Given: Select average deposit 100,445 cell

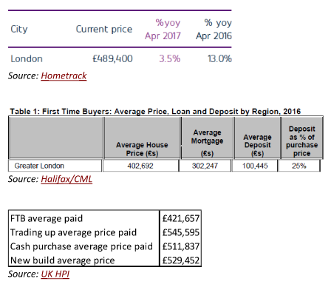Looking at the screenshot, I should tap(255, 166).
